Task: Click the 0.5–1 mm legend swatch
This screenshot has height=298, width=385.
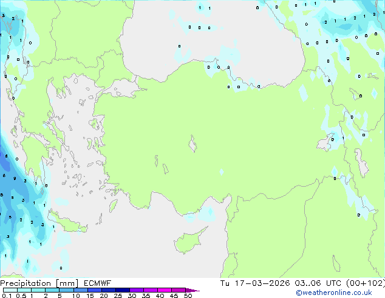Action: click(x=24, y=290)
